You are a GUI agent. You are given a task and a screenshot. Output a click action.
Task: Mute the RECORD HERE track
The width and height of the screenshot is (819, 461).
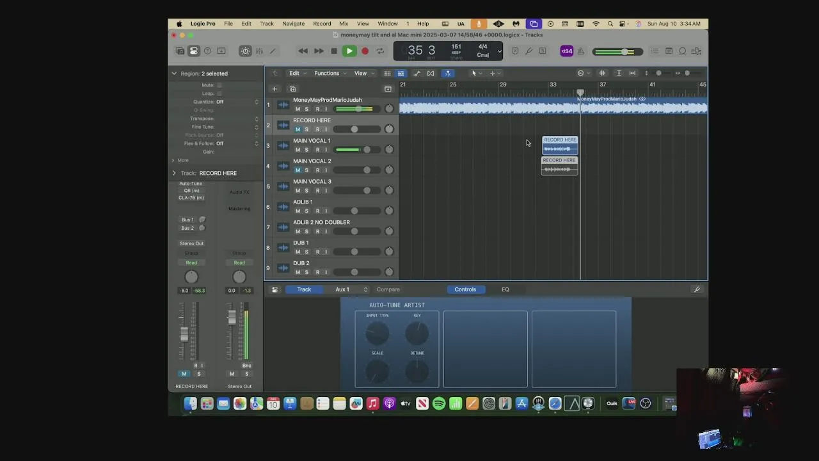[x=298, y=129]
